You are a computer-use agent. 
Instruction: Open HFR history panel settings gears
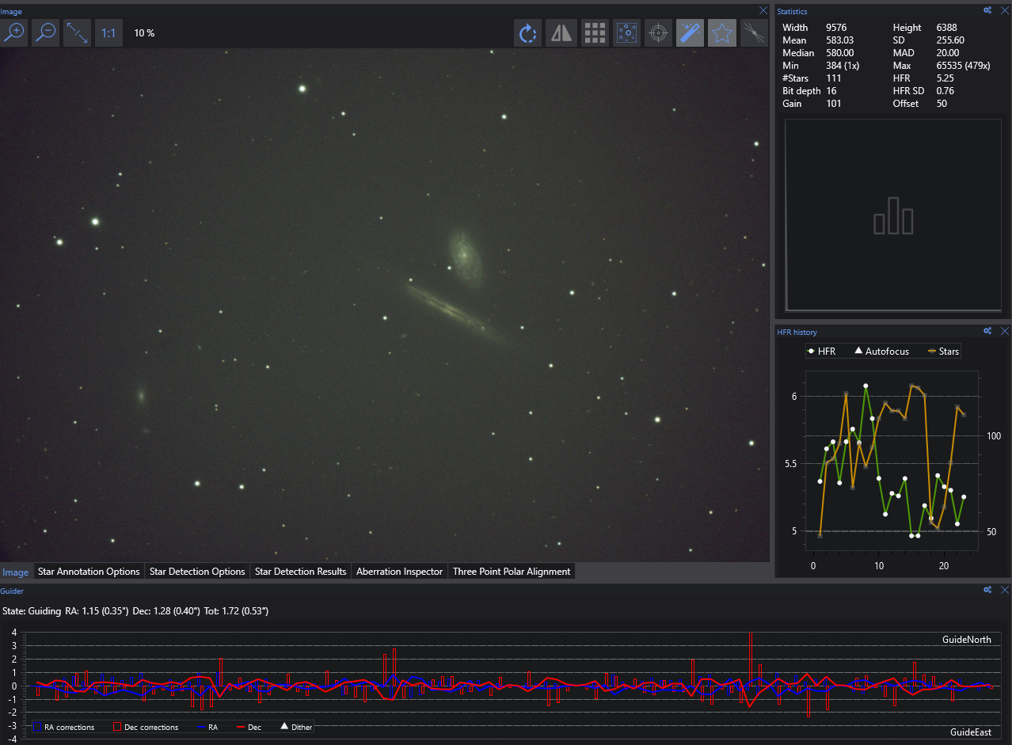coord(987,331)
